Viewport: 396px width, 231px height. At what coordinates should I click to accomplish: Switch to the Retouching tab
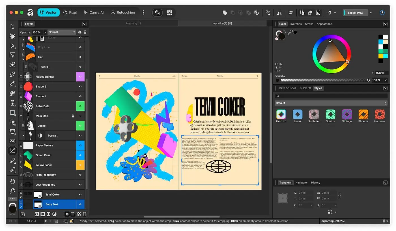(x=123, y=12)
